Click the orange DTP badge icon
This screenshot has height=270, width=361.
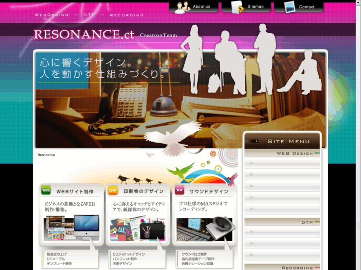[113, 191]
